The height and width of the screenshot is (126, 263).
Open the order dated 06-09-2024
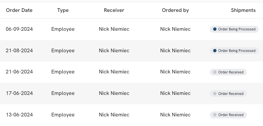[131, 29]
